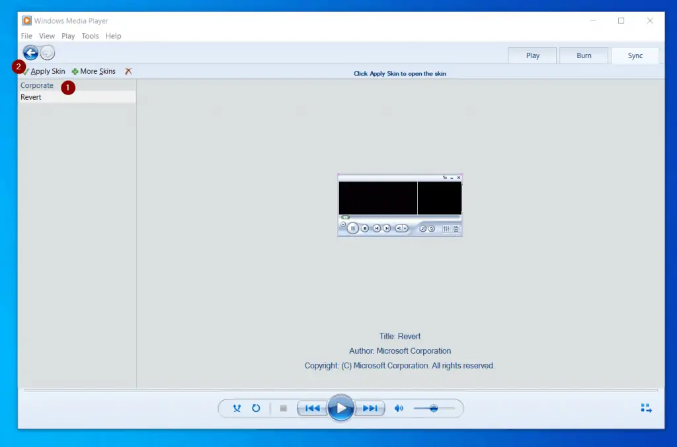Screen dimensions: 677x447
Task: Turn on shuffle in the playback bar
Action: (x=237, y=408)
